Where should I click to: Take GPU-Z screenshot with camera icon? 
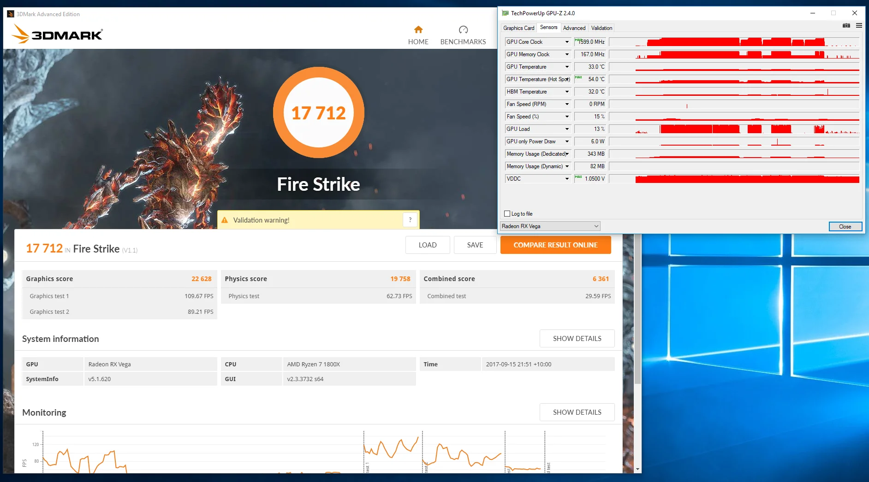(846, 25)
